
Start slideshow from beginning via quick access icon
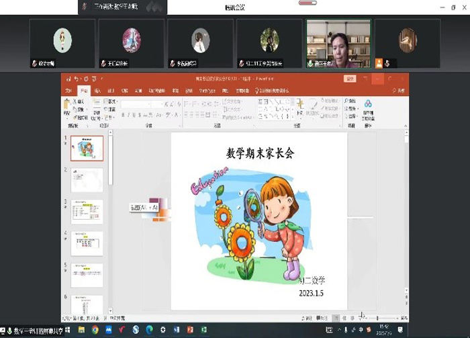(95, 79)
